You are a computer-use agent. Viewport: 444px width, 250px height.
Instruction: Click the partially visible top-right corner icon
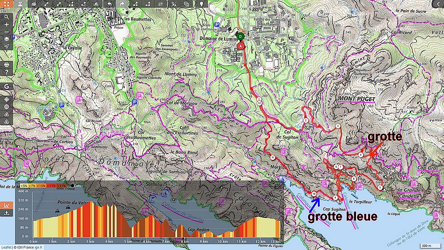pos(438,4)
